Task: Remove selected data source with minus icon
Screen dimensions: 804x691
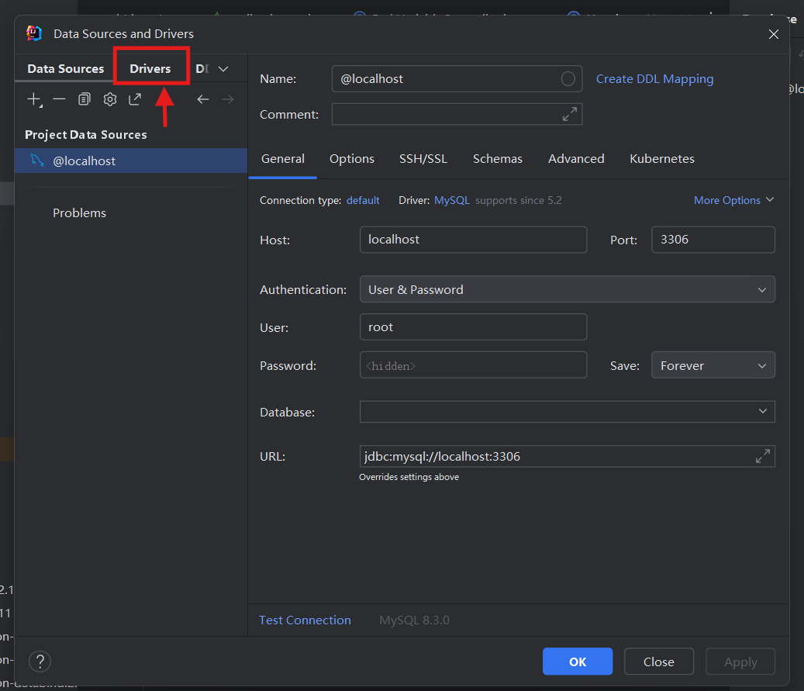Action: point(60,99)
